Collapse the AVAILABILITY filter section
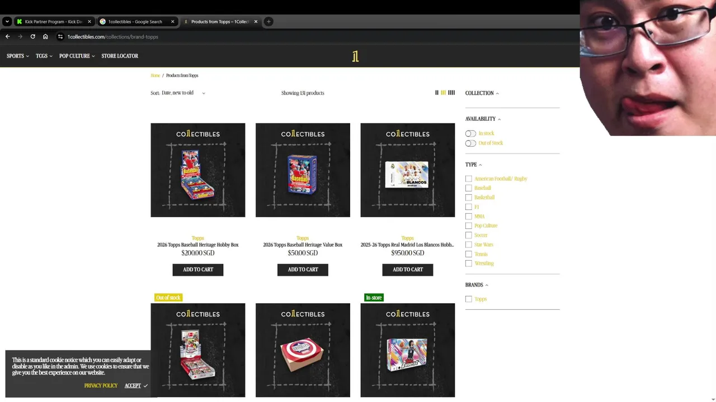Viewport: 716px width, 402px height. [x=483, y=119]
